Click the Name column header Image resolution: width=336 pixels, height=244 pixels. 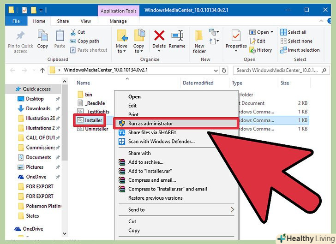pos(83,83)
